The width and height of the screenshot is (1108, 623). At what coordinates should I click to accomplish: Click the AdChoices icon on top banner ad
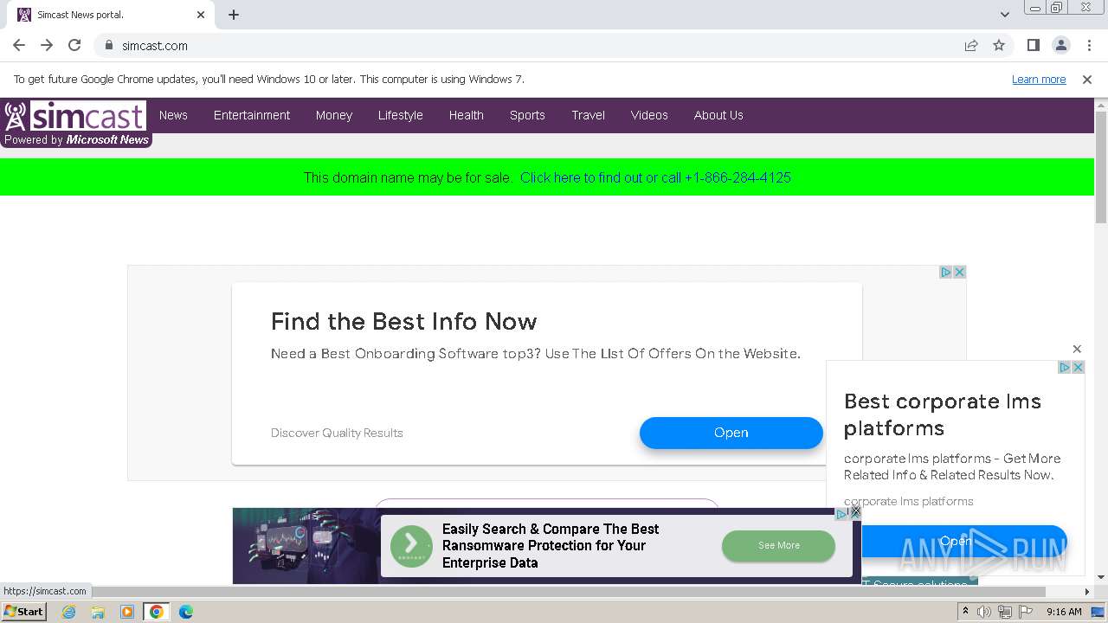click(x=946, y=272)
